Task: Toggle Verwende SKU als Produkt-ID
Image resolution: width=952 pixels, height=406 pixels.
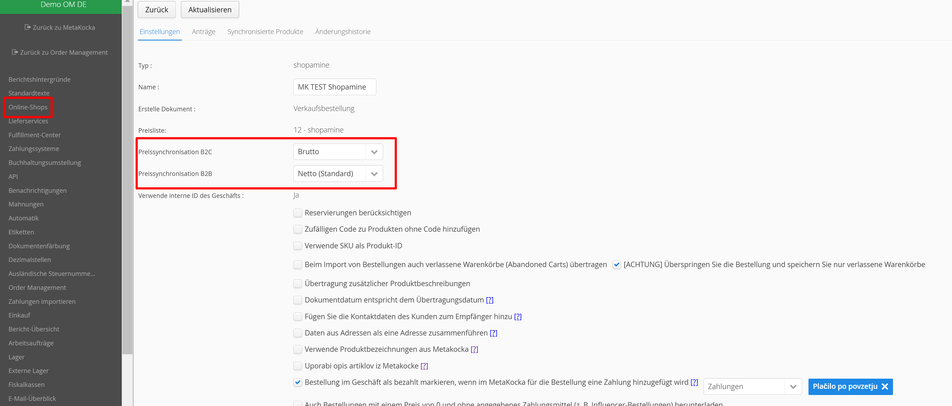Action: click(297, 246)
